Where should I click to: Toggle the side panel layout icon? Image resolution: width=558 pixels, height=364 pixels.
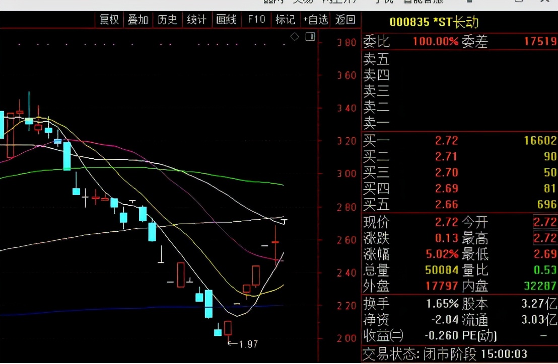[310, 37]
